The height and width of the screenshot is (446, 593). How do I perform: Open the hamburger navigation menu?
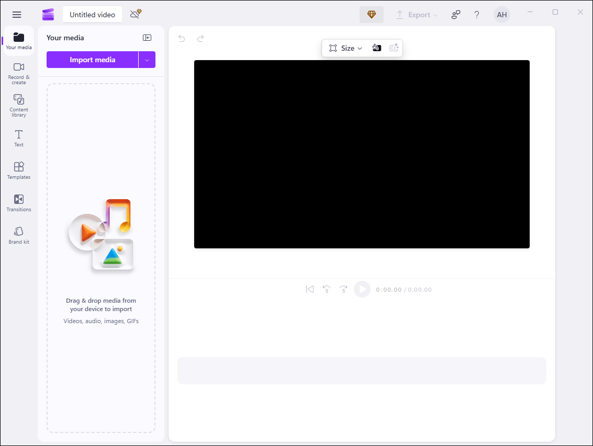pyautogui.click(x=16, y=14)
